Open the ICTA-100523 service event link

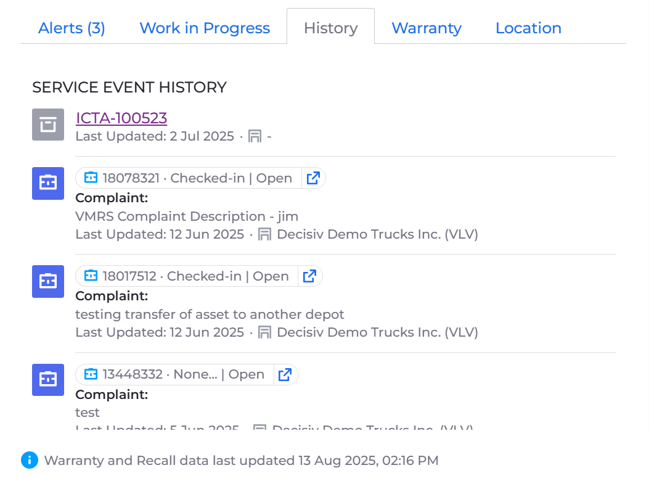121,118
